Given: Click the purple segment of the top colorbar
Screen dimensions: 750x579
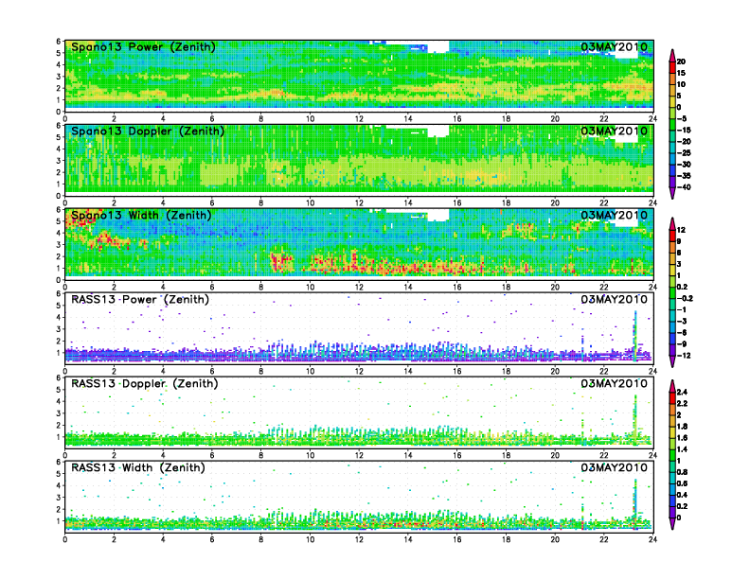Looking at the screenshot, I should [x=672, y=182].
